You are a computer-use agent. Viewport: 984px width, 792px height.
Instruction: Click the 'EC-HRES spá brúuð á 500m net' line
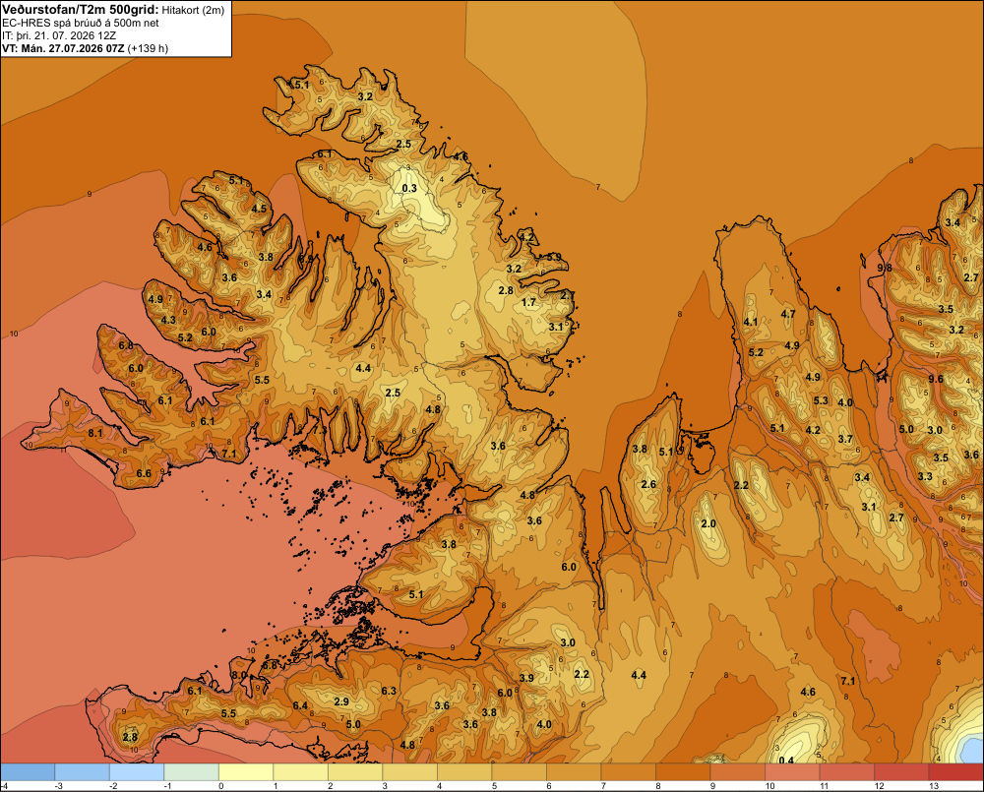[81, 24]
